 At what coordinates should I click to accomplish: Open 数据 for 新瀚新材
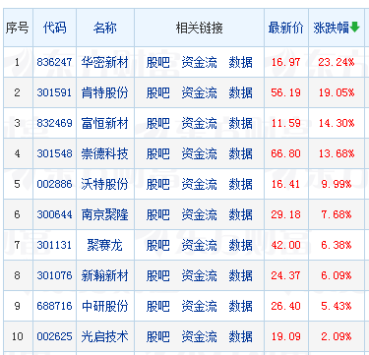[240, 275]
